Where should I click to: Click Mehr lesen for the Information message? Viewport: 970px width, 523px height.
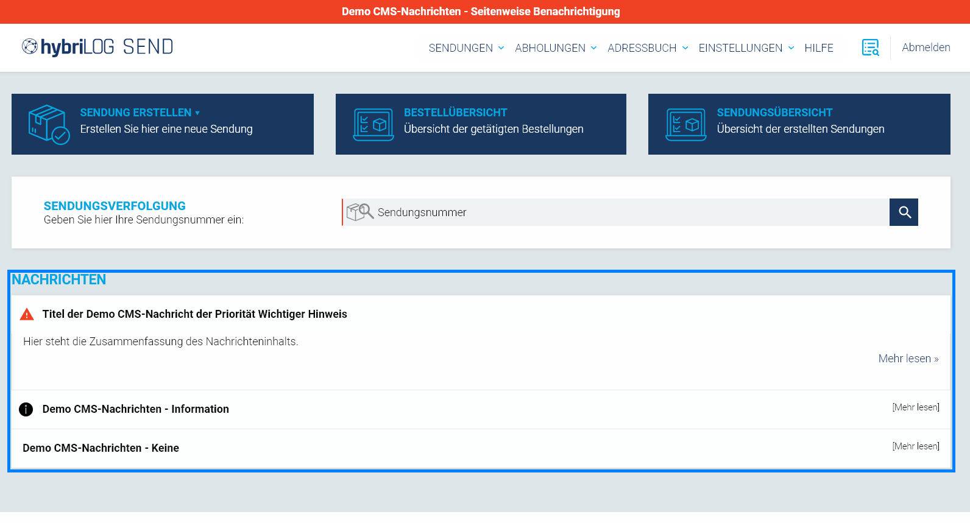click(915, 407)
